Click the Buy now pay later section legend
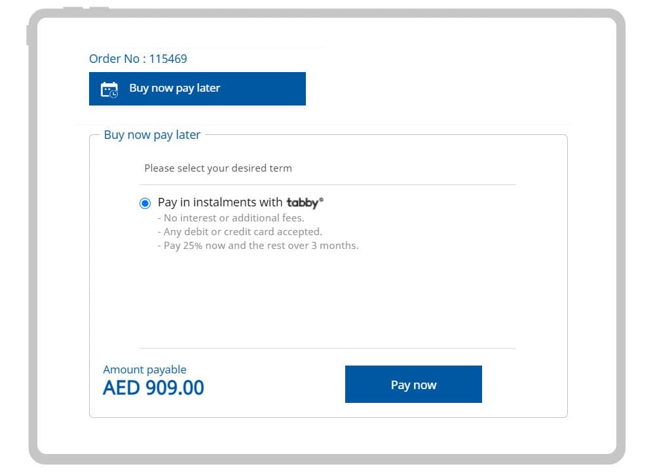The image size is (655, 473). click(x=152, y=134)
